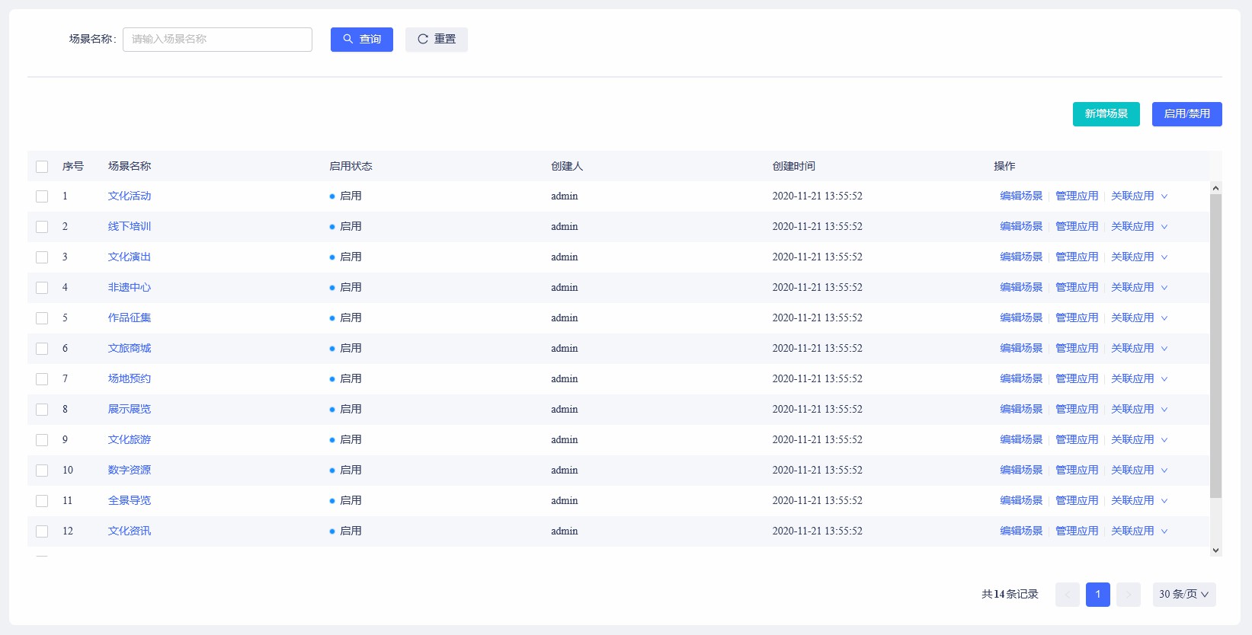Open the 线下培训 scene name link

click(130, 226)
